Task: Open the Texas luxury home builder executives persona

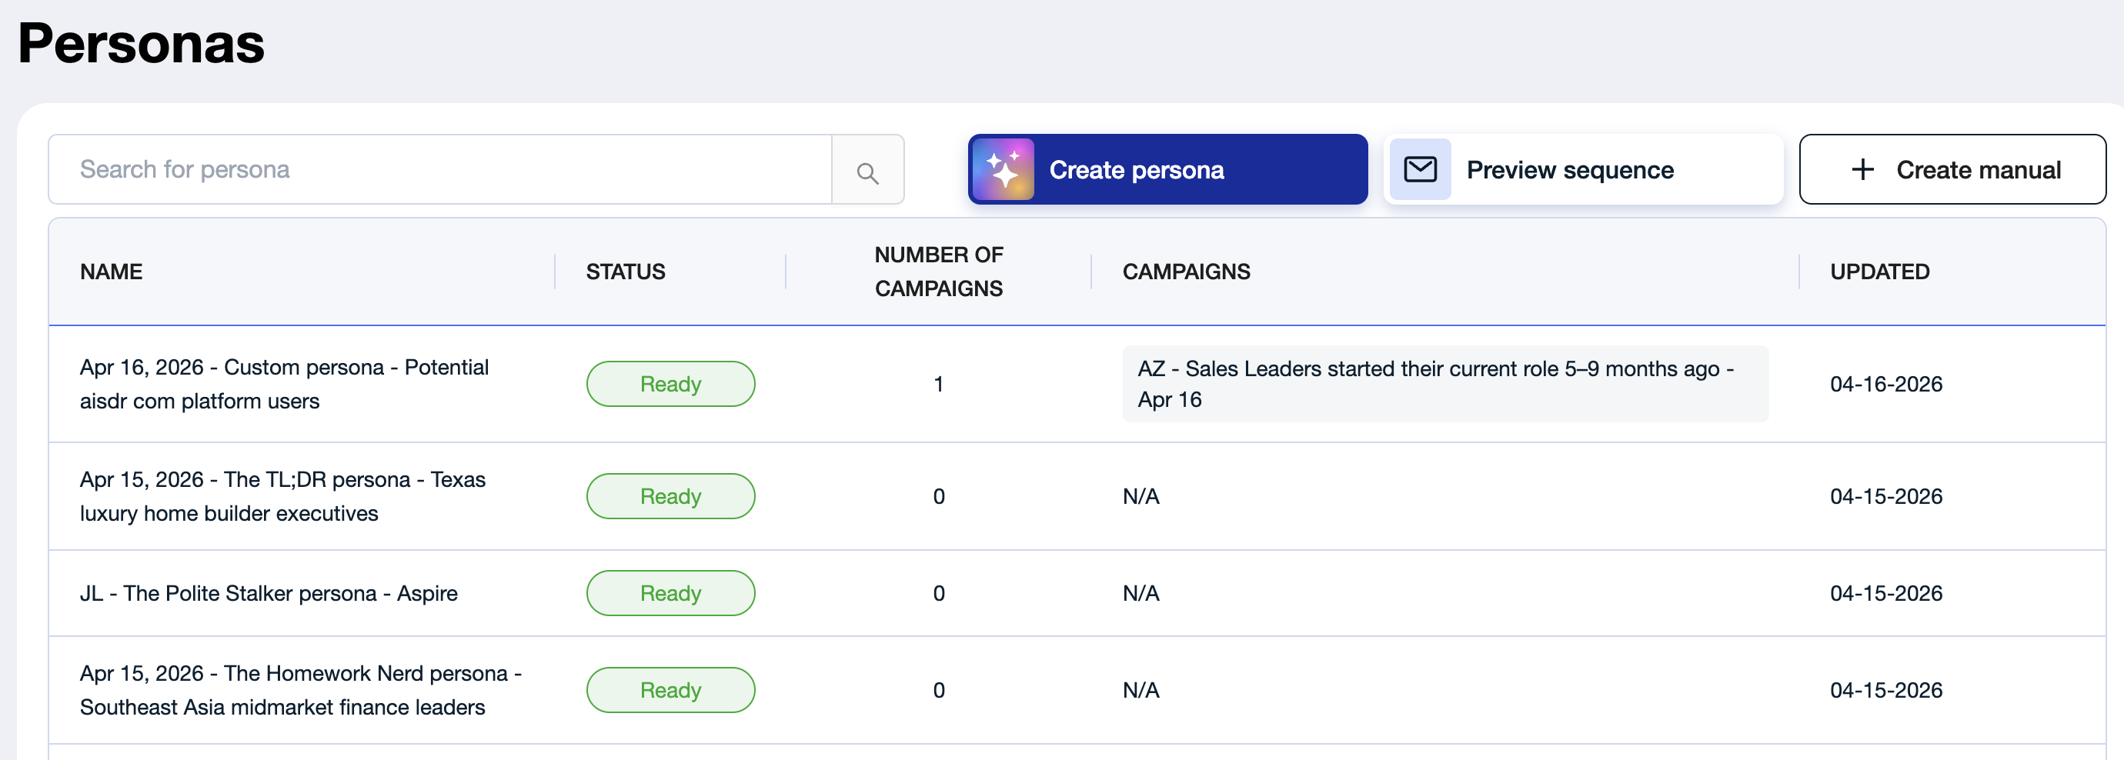Action: [283, 496]
